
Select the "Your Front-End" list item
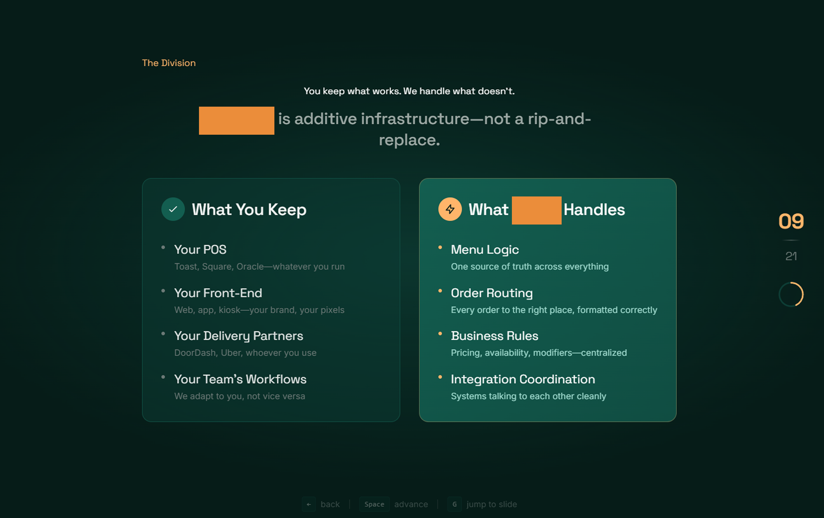pos(218,293)
